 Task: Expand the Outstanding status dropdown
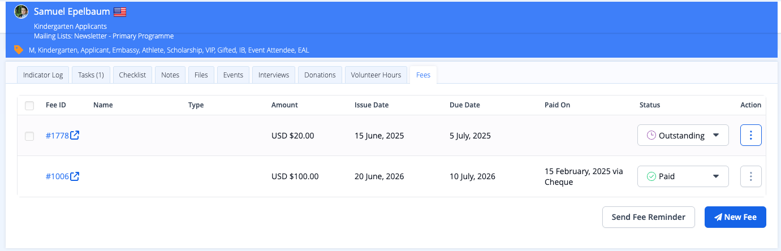coord(715,135)
